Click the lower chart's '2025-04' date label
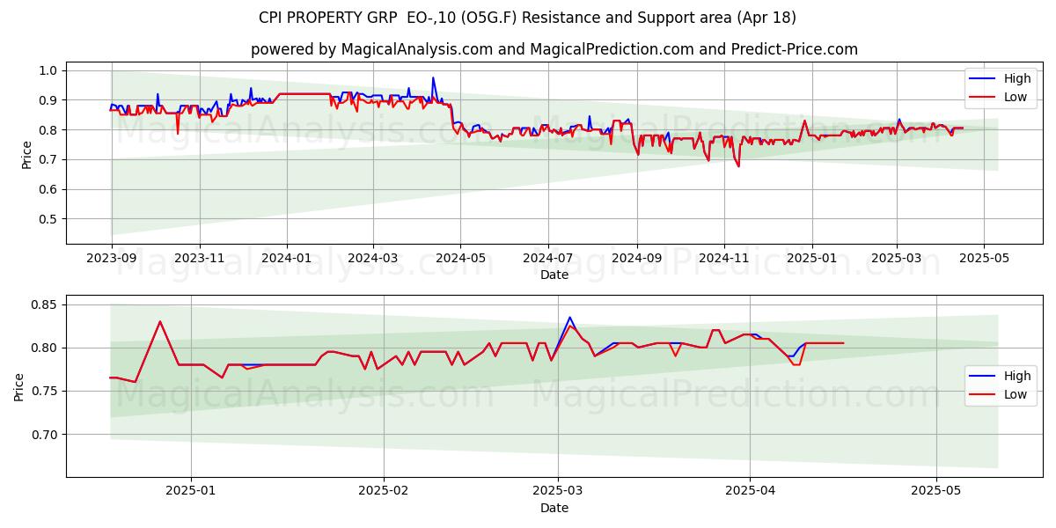Screen dimensions: 1056x528 751,492
